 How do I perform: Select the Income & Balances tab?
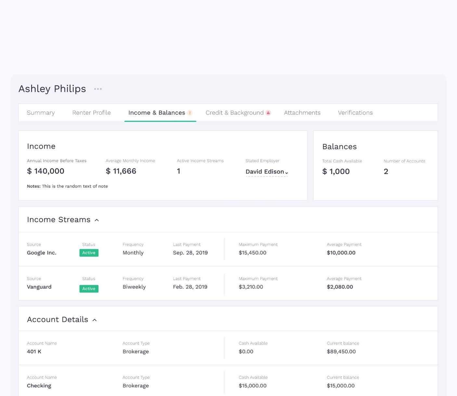click(156, 113)
